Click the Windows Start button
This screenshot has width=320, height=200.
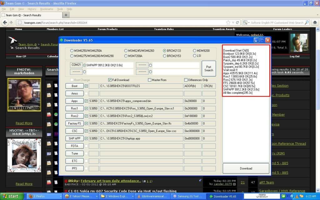[x=12, y=196]
